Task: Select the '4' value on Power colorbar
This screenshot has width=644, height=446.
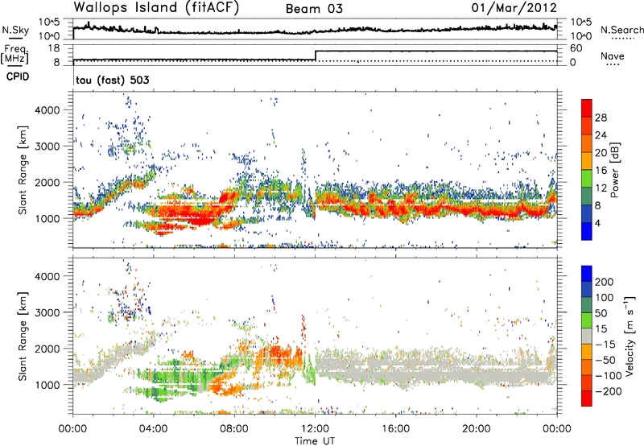Action: click(x=597, y=223)
